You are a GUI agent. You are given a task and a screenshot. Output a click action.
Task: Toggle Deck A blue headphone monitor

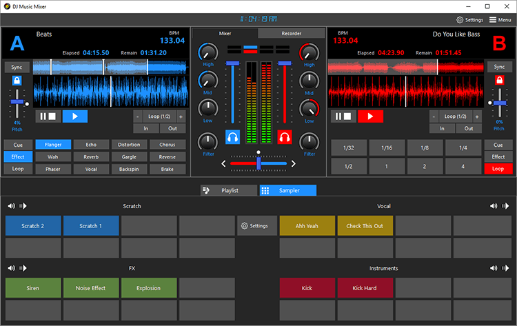pyautogui.click(x=233, y=136)
